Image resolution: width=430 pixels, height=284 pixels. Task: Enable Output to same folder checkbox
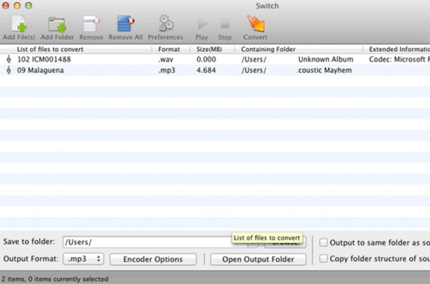click(x=323, y=242)
